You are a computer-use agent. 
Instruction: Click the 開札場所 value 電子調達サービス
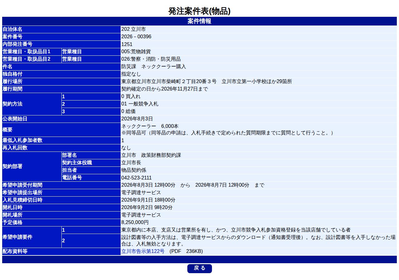[x=141, y=215]
